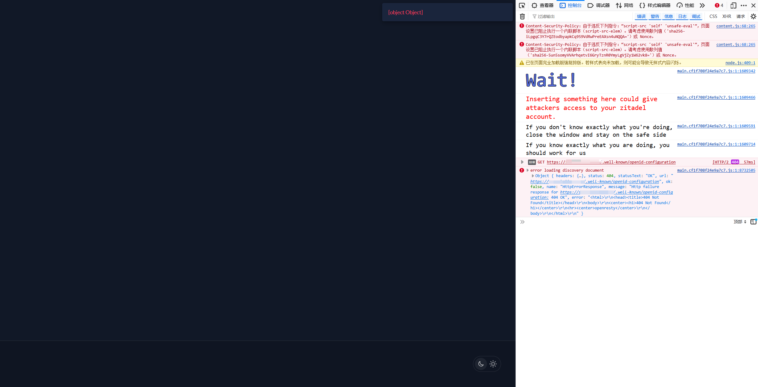This screenshot has width=758, height=387.
Task: Clear the console output with trash icon
Action: [x=522, y=16]
